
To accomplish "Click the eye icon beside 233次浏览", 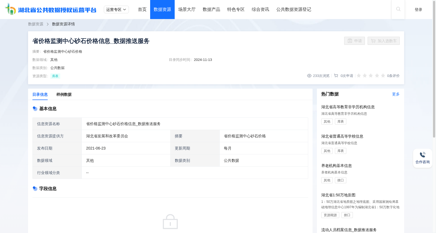I will tap(309, 76).
